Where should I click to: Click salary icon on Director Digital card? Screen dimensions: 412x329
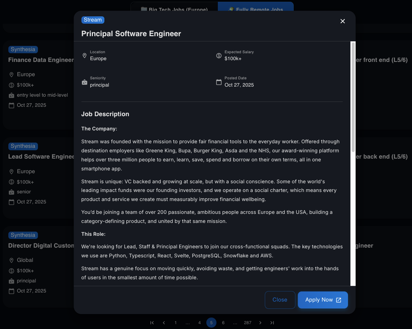(11, 271)
